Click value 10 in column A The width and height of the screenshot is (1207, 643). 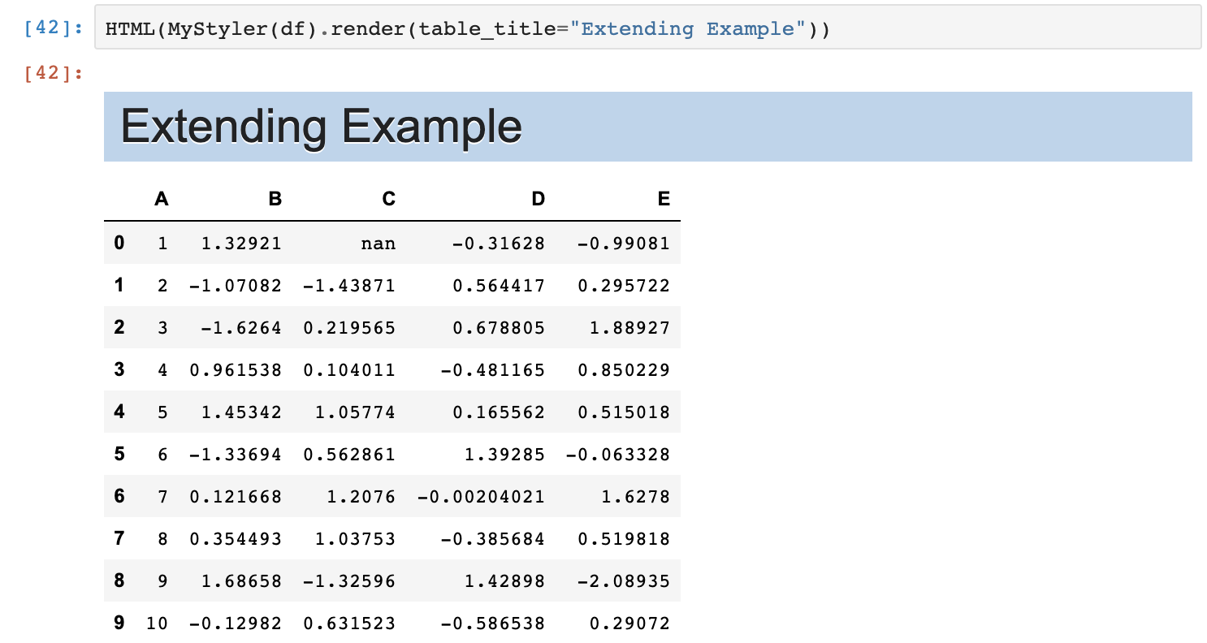(157, 623)
